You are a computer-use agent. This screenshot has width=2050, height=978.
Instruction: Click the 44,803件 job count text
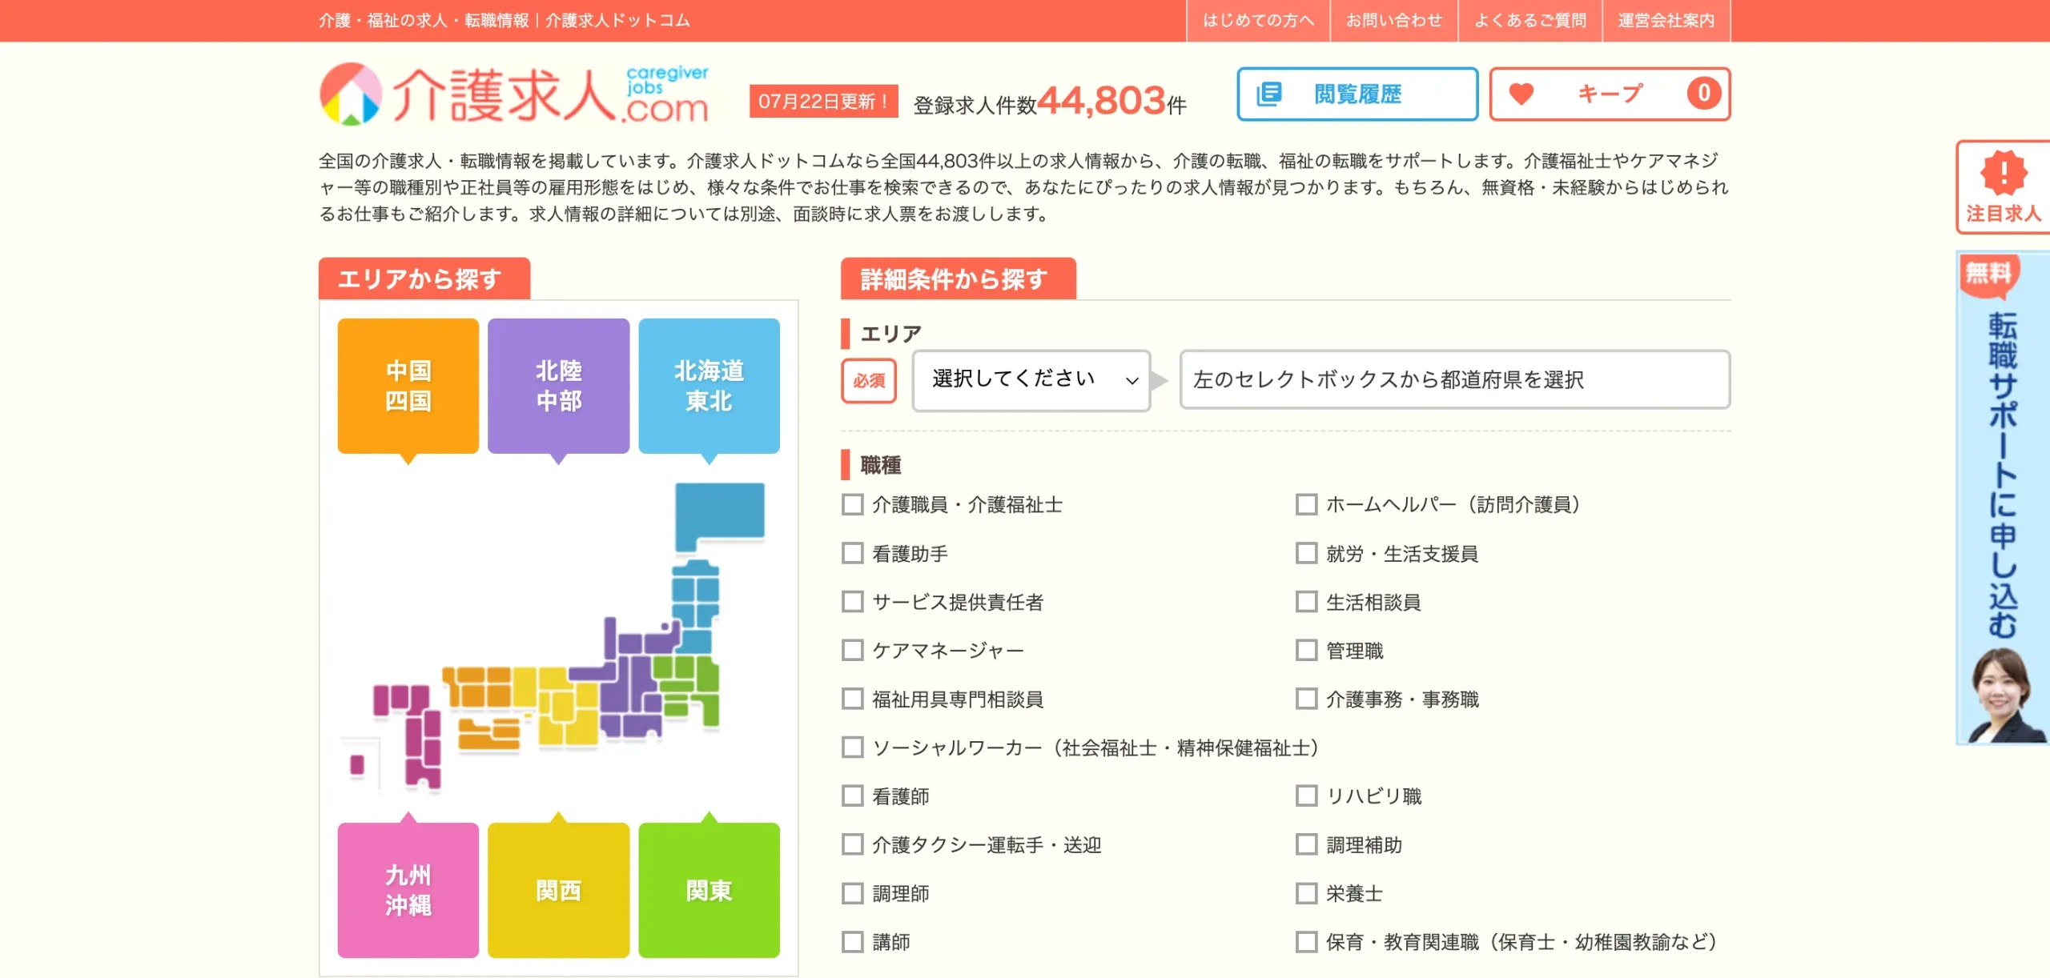point(1112,101)
